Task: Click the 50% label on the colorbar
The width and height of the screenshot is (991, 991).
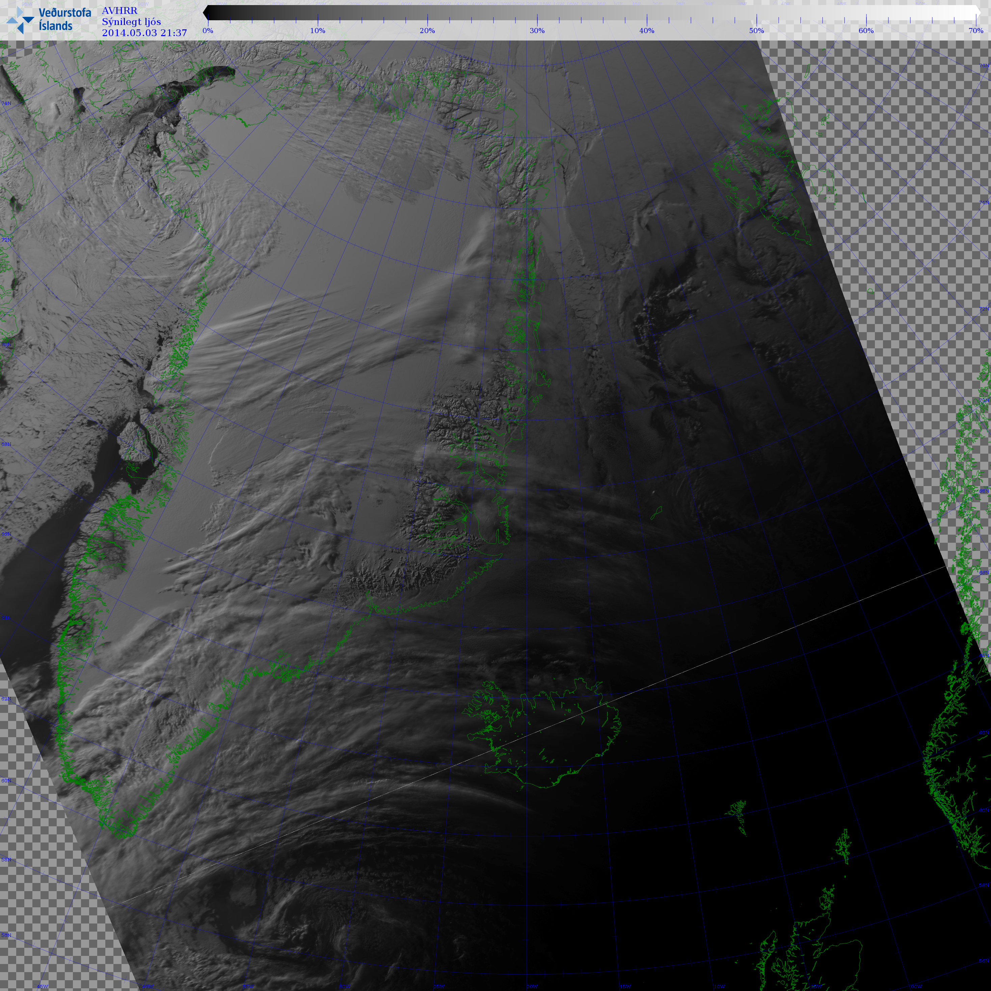Action: 757,31
